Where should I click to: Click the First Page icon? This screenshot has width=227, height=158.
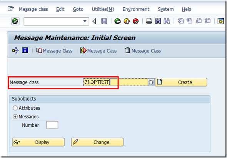pos(180,21)
